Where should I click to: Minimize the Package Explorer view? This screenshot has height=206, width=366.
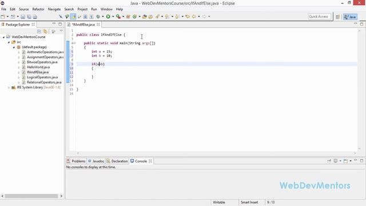click(x=54, y=24)
